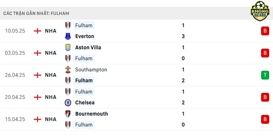Click the Chelsea club crest

coord(68,103)
